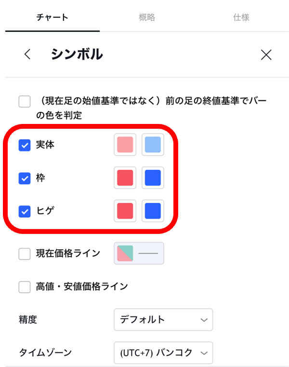Screen dimensions: 289x367
Task: Select the 仕様 tab
Action: [x=241, y=17]
